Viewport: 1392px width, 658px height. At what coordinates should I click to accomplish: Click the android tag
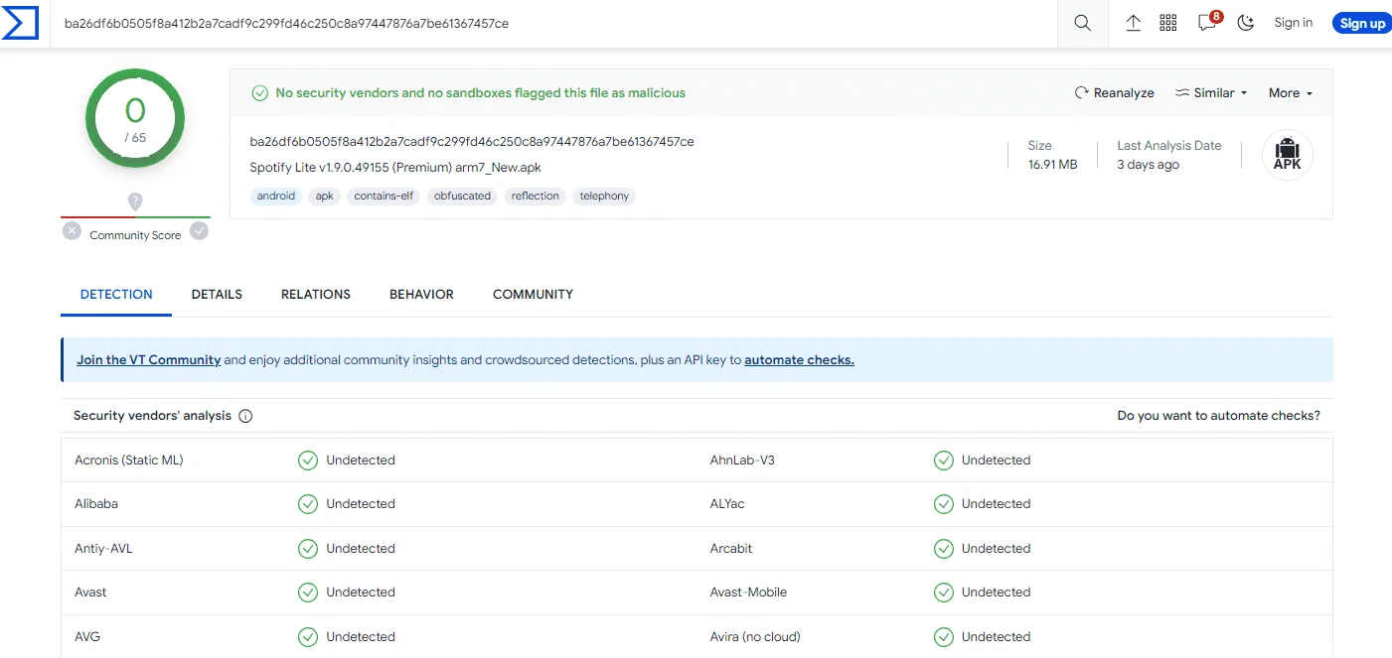click(276, 197)
